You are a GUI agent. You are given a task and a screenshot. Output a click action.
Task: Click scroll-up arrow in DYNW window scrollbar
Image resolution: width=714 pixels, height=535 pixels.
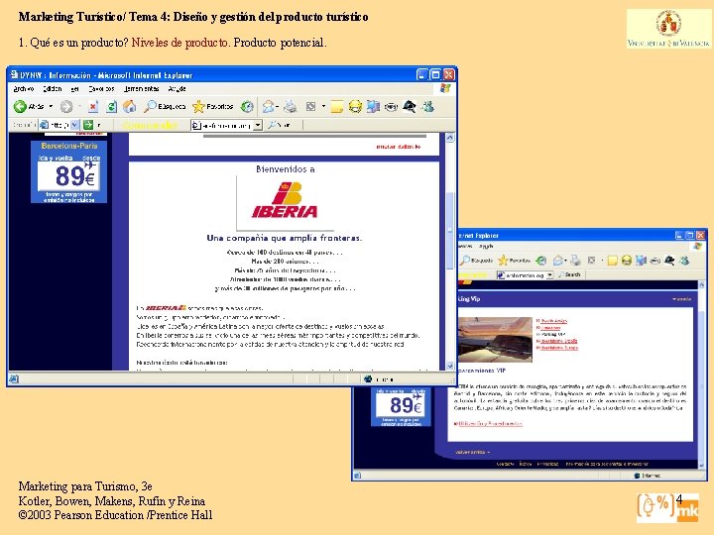click(450, 138)
